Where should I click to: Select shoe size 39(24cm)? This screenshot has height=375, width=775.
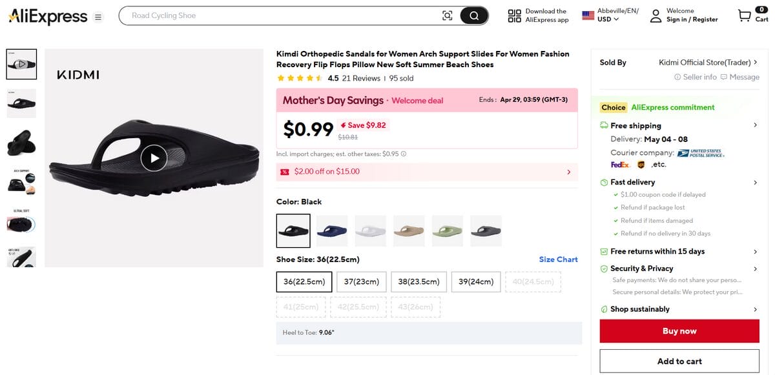[475, 281]
